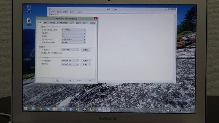Open Notepad's 表示 menu
This screenshot has height=123, width=219.
72,12
